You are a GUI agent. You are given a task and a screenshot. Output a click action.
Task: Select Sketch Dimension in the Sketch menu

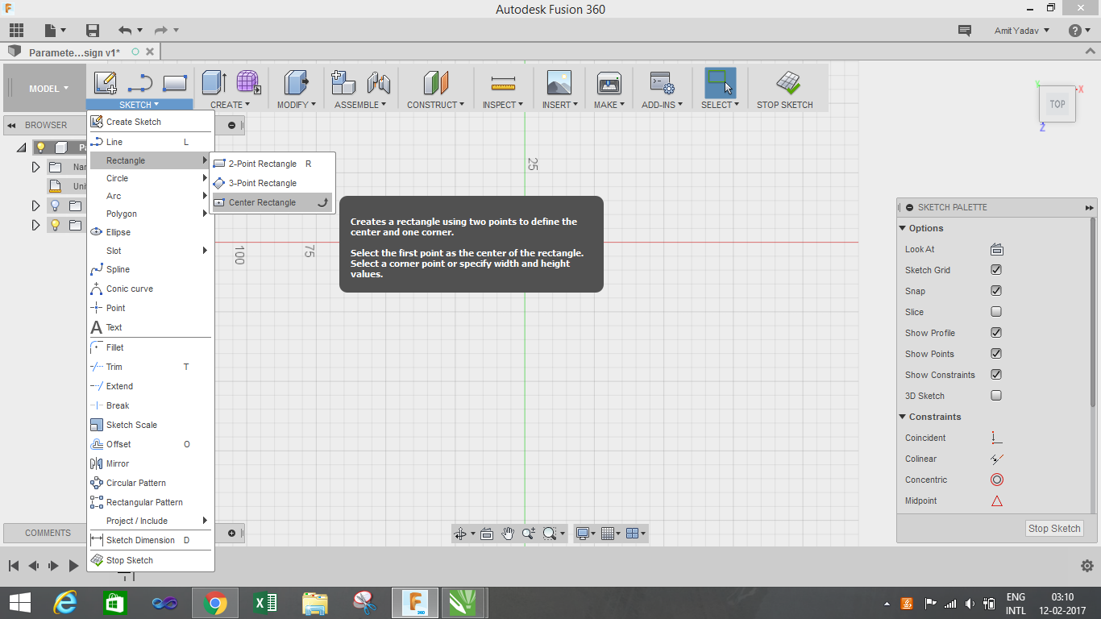pyautogui.click(x=150, y=540)
